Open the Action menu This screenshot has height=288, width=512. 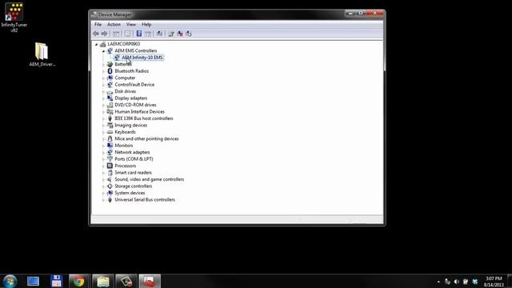click(x=114, y=25)
